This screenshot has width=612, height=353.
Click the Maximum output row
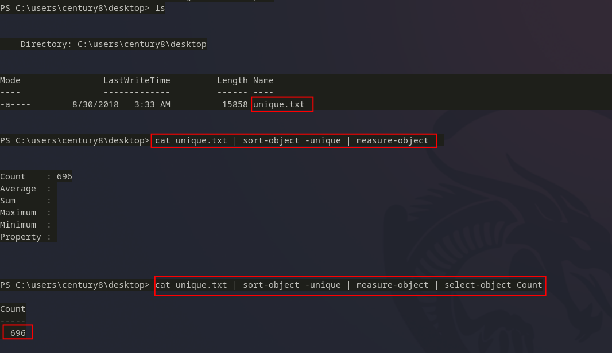coord(26,213)
